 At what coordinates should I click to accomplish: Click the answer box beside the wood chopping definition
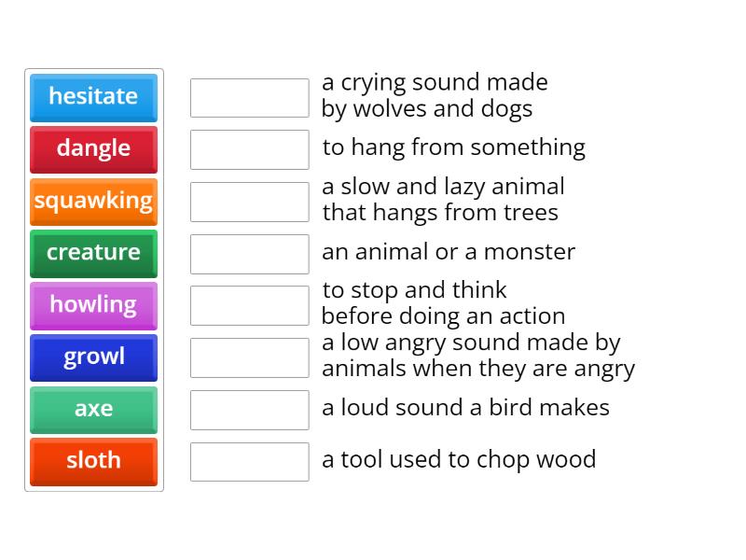249,461
